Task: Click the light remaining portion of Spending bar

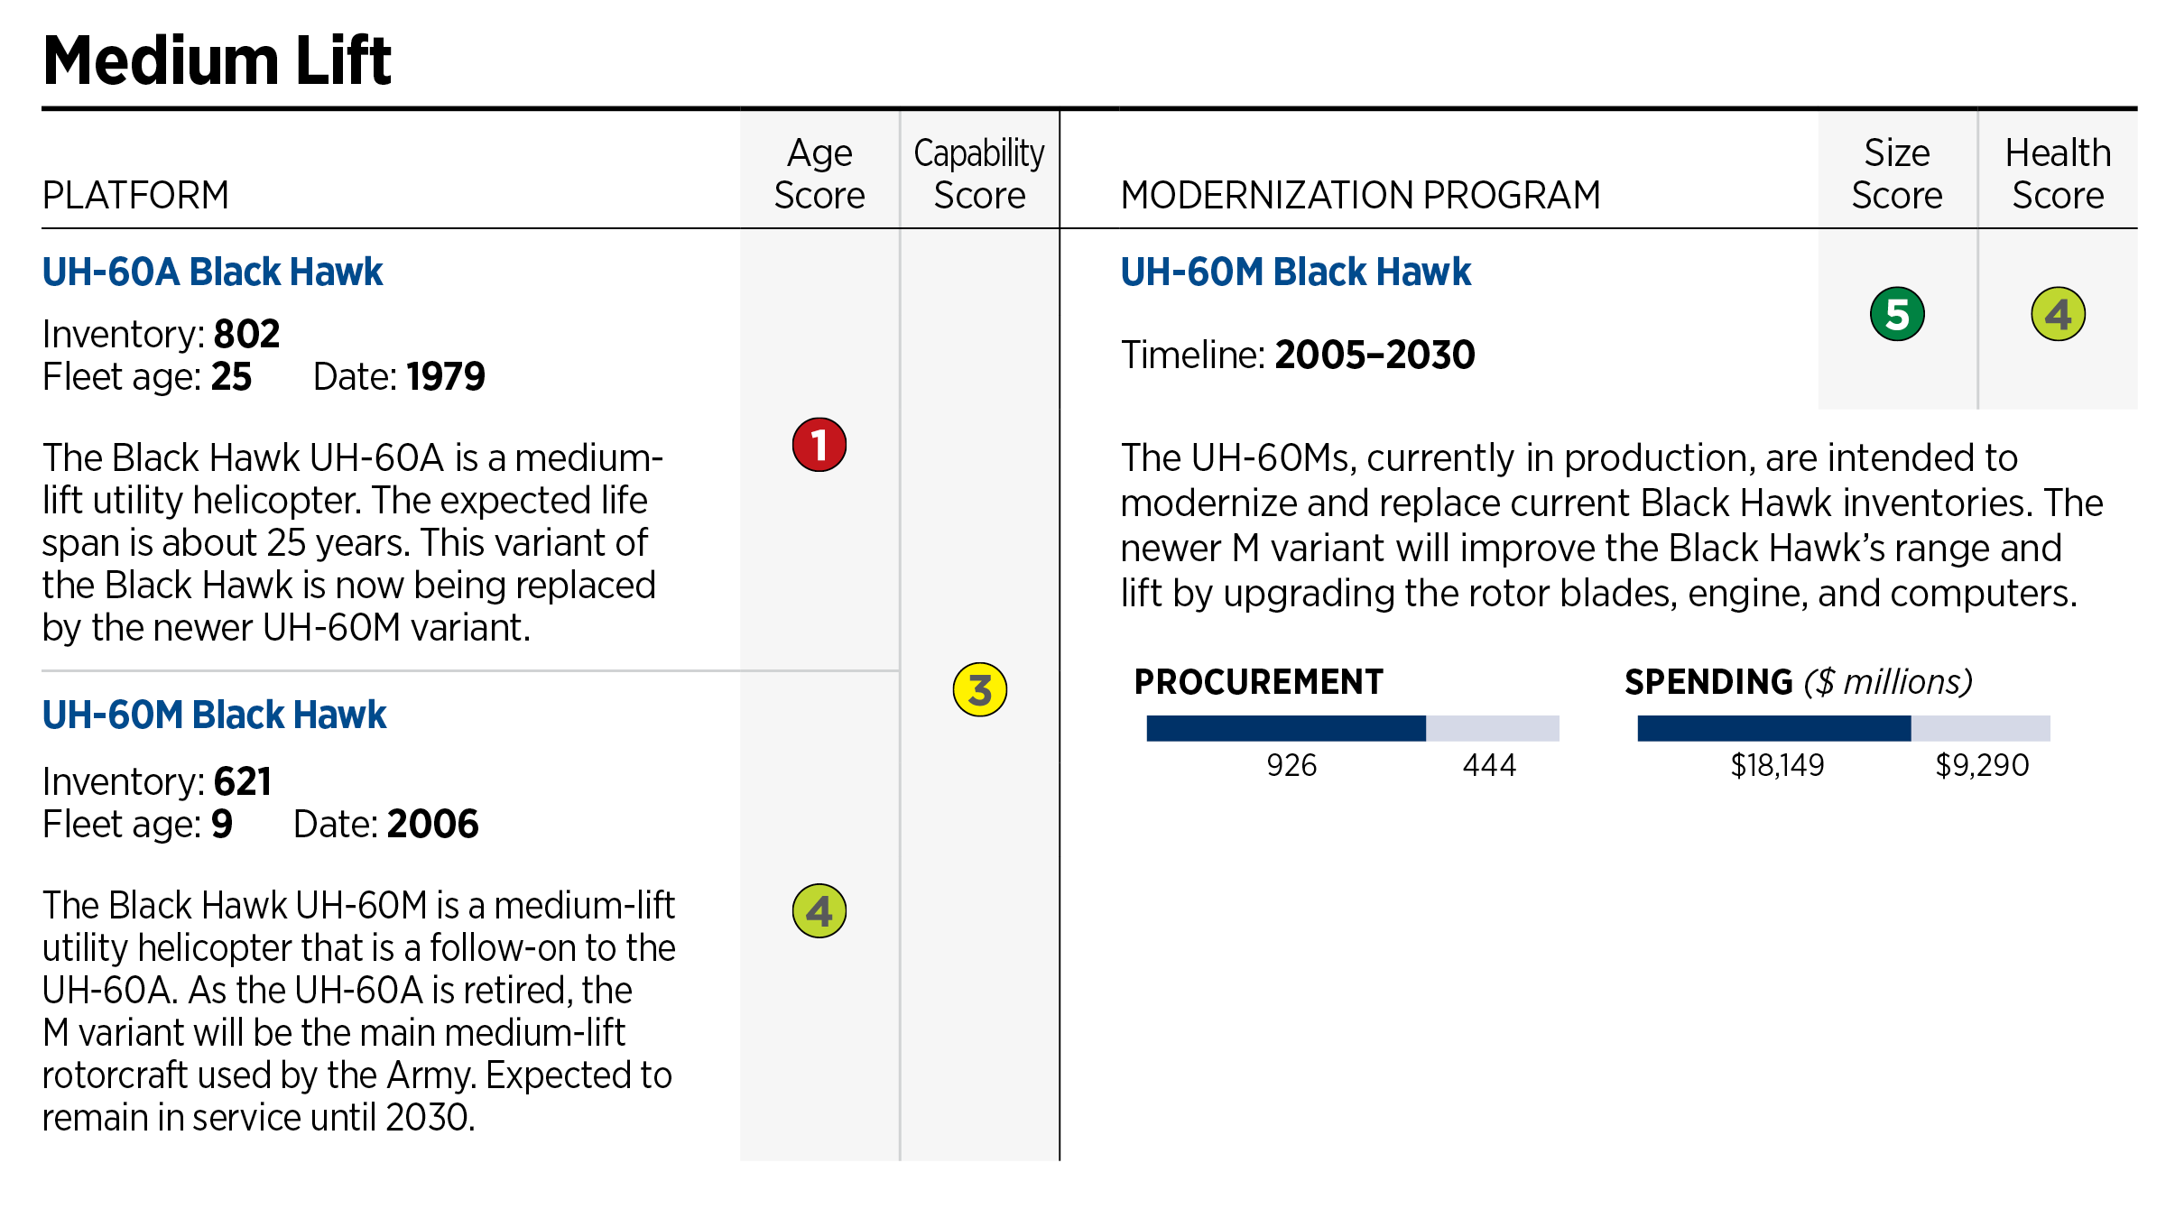Action: (x=1980, y=728)
